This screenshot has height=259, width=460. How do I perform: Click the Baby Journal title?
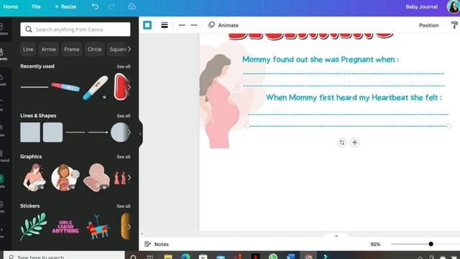[x=422, y=6]
